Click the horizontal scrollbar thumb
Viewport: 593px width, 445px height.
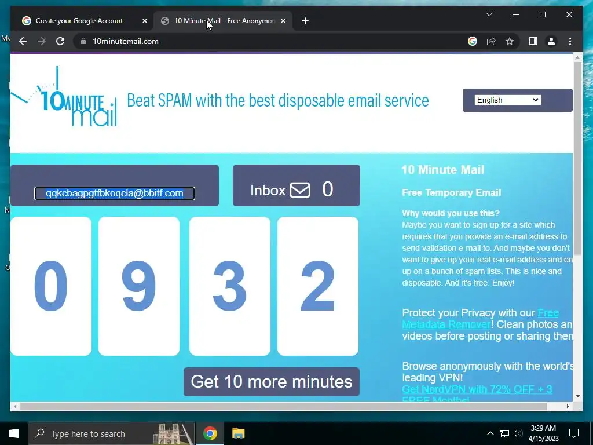284,406
